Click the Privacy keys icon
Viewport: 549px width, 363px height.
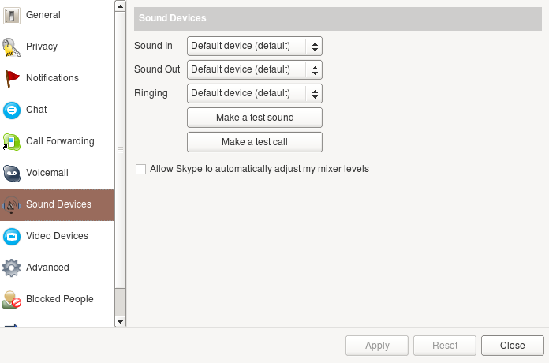point(12,47)
